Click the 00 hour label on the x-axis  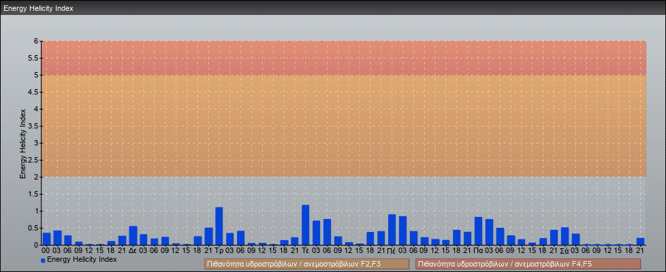pyautogui.click(x=46, y=250)
